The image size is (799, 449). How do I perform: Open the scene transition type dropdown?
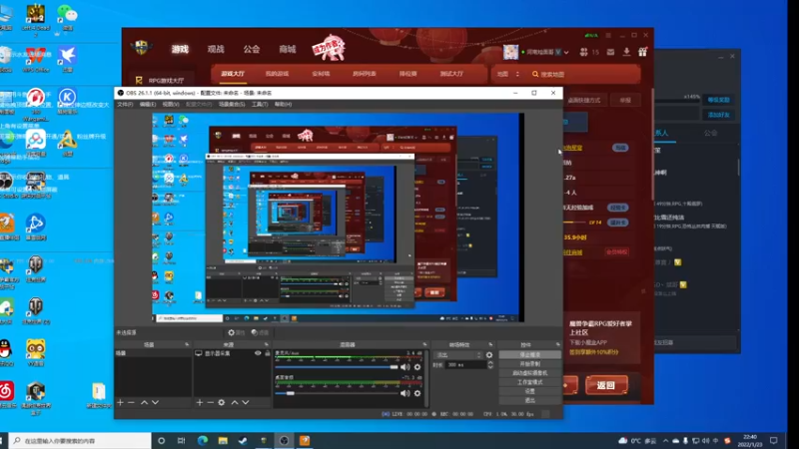tap(457, 355)
